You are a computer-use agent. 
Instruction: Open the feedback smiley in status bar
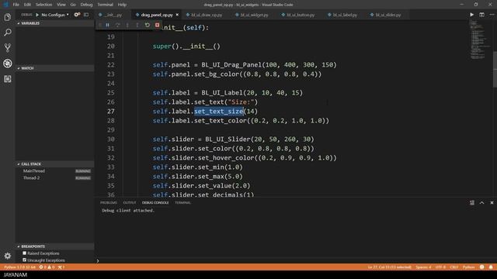click(481, 267)
